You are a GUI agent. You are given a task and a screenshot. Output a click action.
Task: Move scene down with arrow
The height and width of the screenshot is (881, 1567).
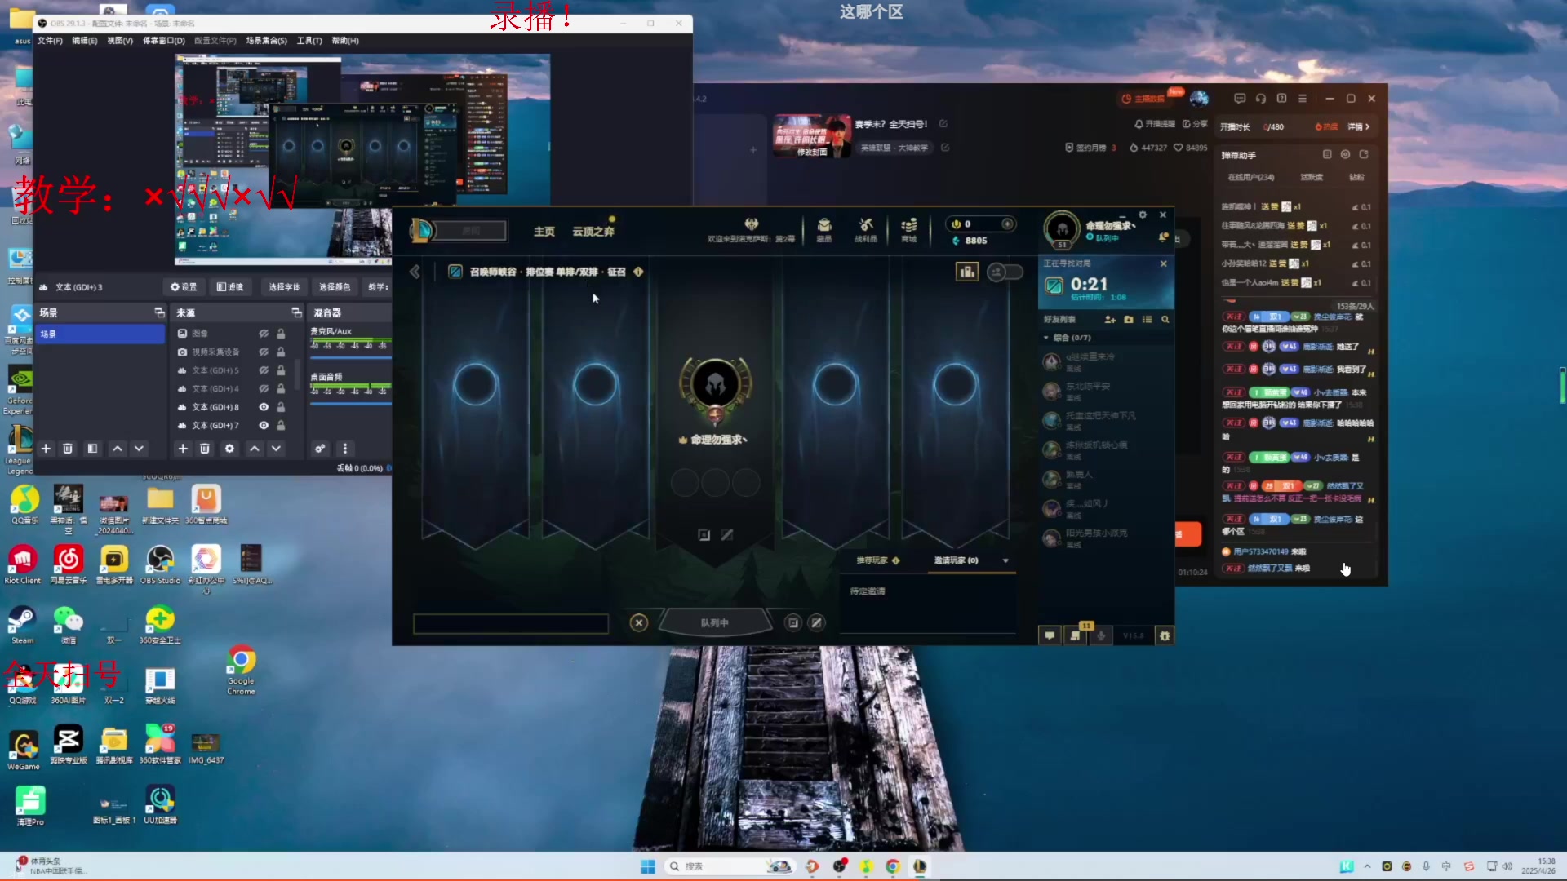(x=140, y=449)
